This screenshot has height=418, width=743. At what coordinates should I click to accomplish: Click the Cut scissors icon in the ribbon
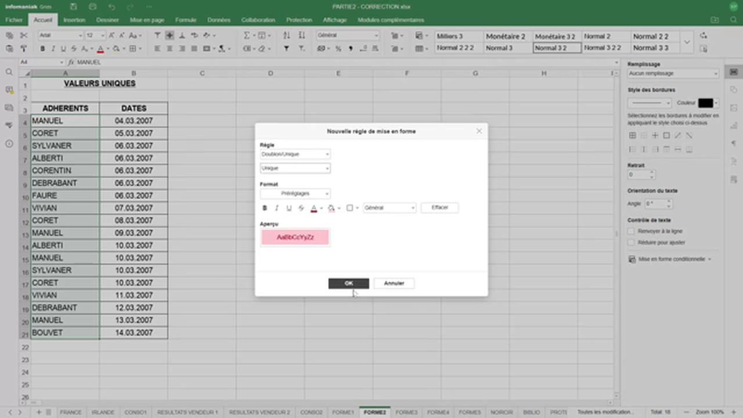[24, 35]
